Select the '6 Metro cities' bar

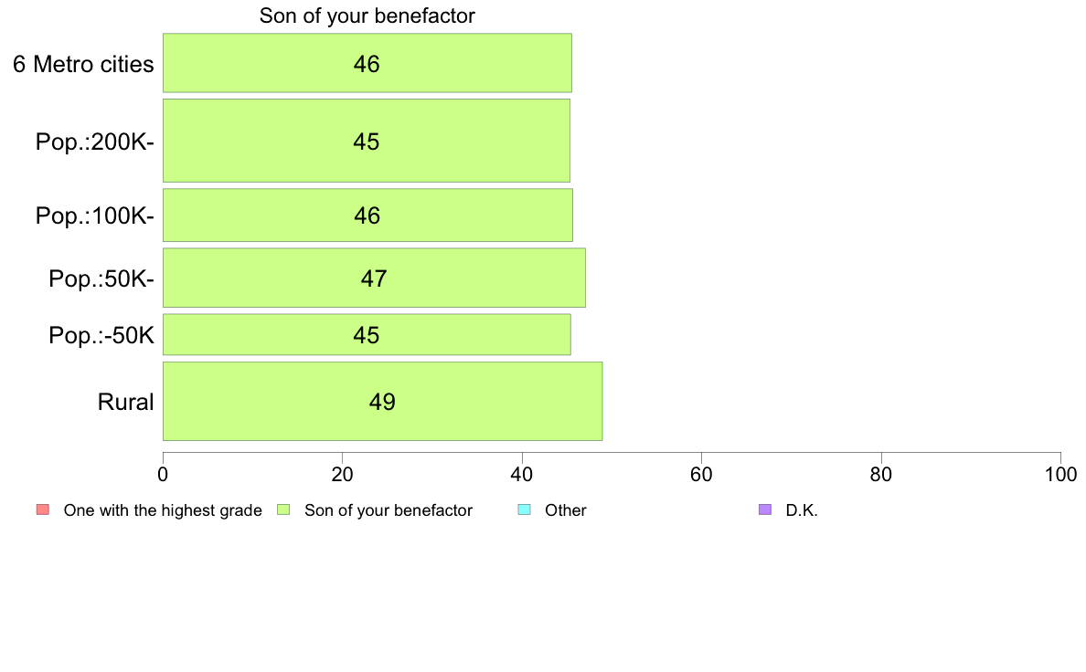pyautogui.click(x=367, y=63)
